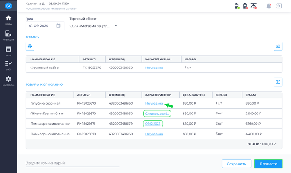Click the Провести button
Screen dimensions: 291x173
point(268,164)
